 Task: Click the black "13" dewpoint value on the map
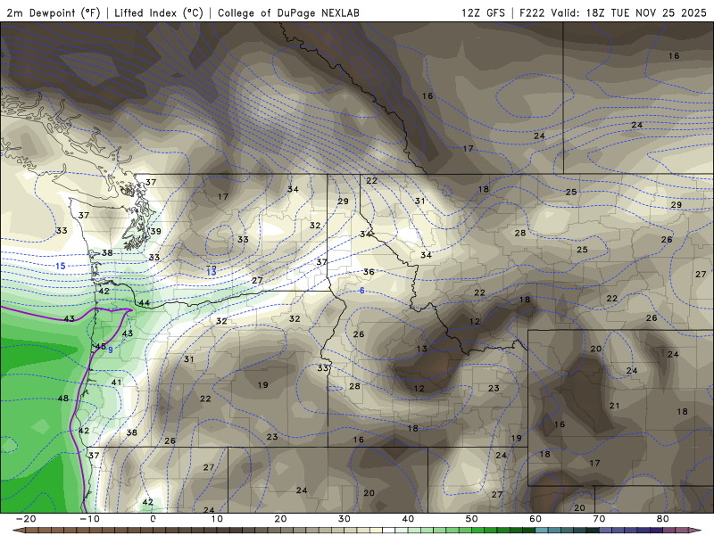click(421, 349)
